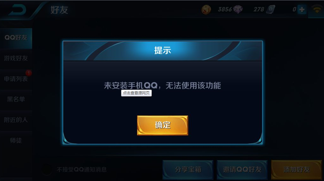Tap the plus icon to recharge
Image resolution: width=324 pixels, height=181 pixels.
[302, 10]
